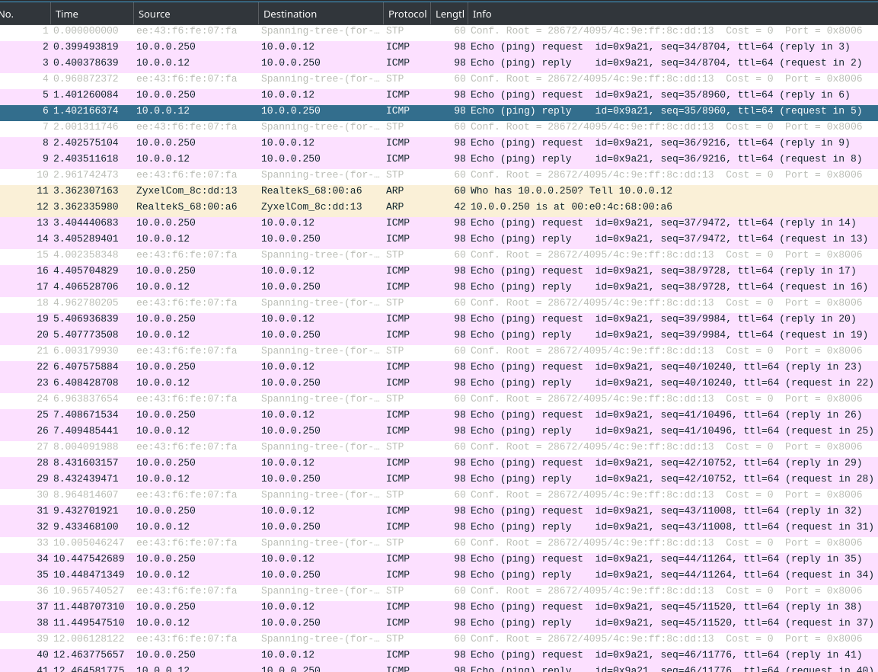Sort packets by the Length column header
This screenshot has width=878, height=672.
(449, 14)
